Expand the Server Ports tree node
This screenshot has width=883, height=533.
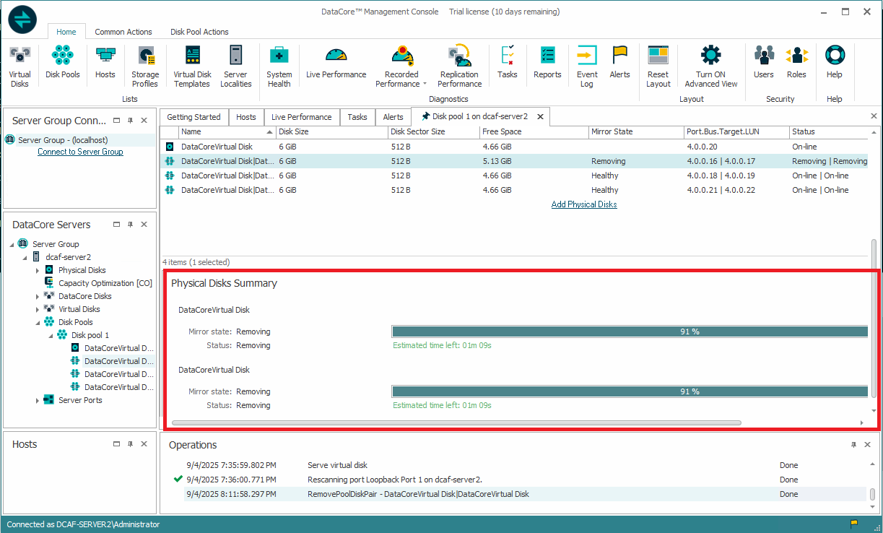pyautogui.click(x=38, y=400)
